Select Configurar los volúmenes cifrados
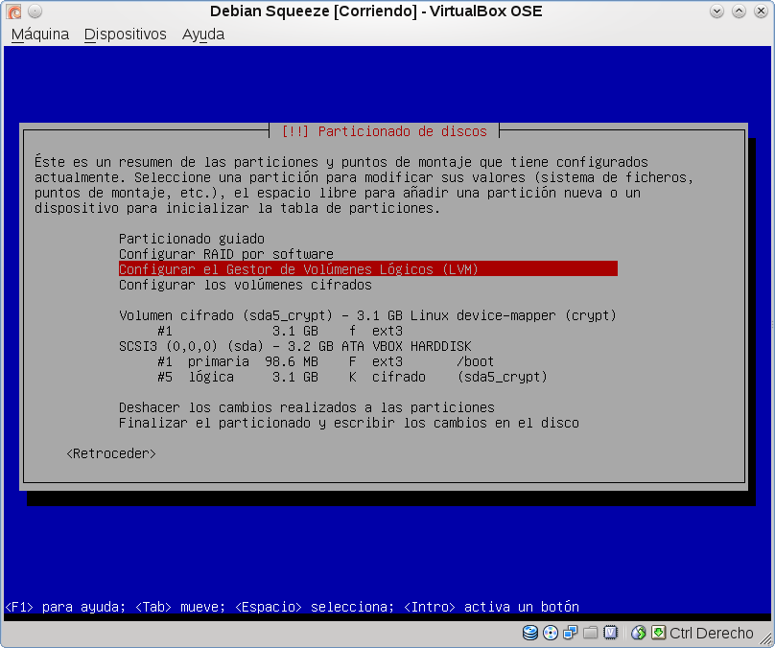Viewport: 775px width, 648px height. point(246,285)
